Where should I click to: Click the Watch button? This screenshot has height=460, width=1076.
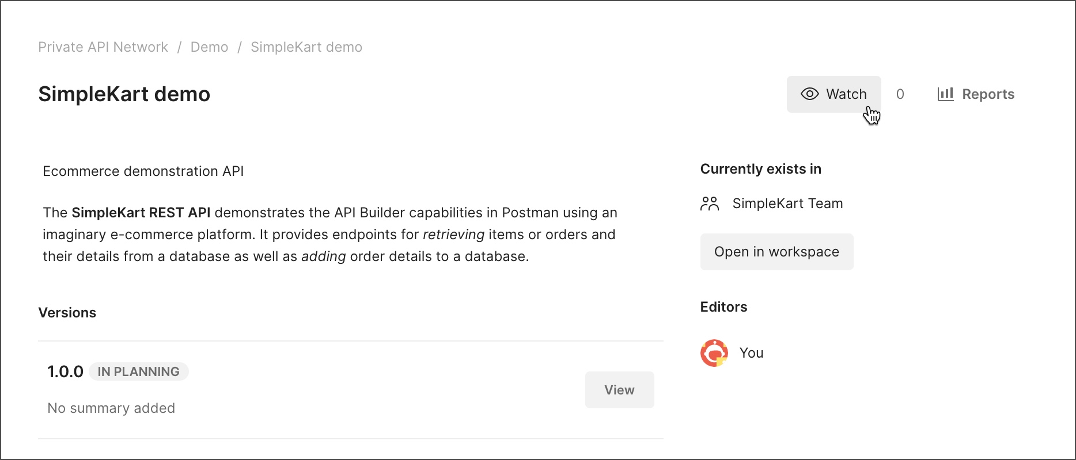833,94
